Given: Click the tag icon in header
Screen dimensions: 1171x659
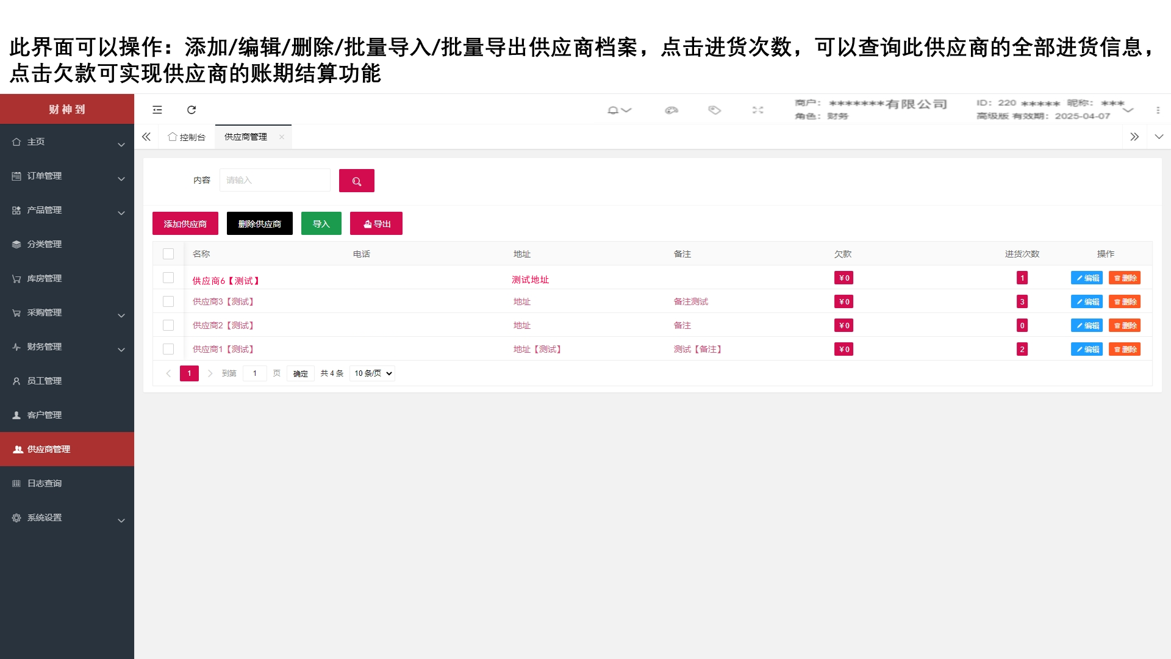Looking at the screenshot, I should [x=714, y=110].
